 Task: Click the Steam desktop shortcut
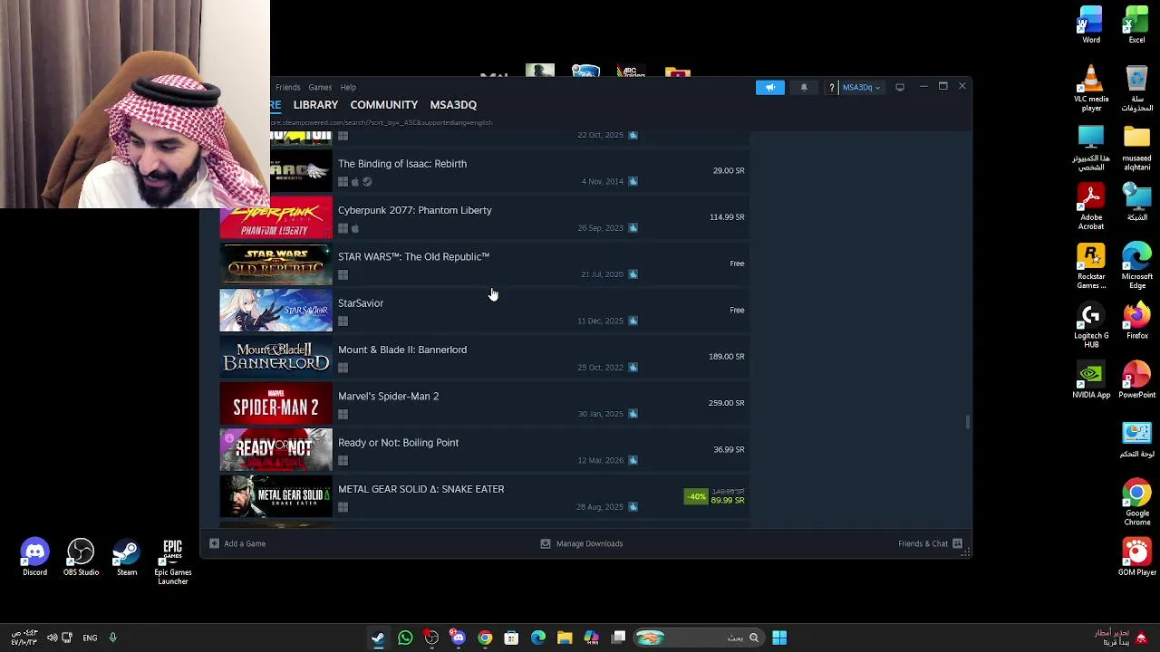pos(127,557)
